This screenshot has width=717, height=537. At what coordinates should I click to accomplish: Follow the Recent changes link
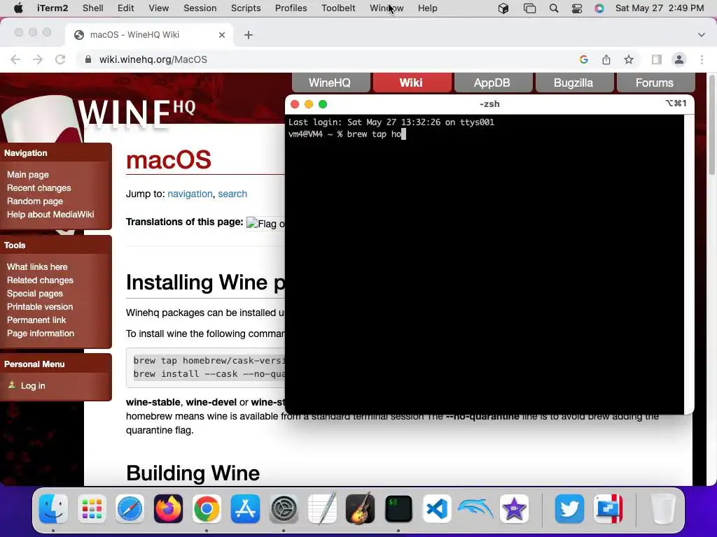39,187
